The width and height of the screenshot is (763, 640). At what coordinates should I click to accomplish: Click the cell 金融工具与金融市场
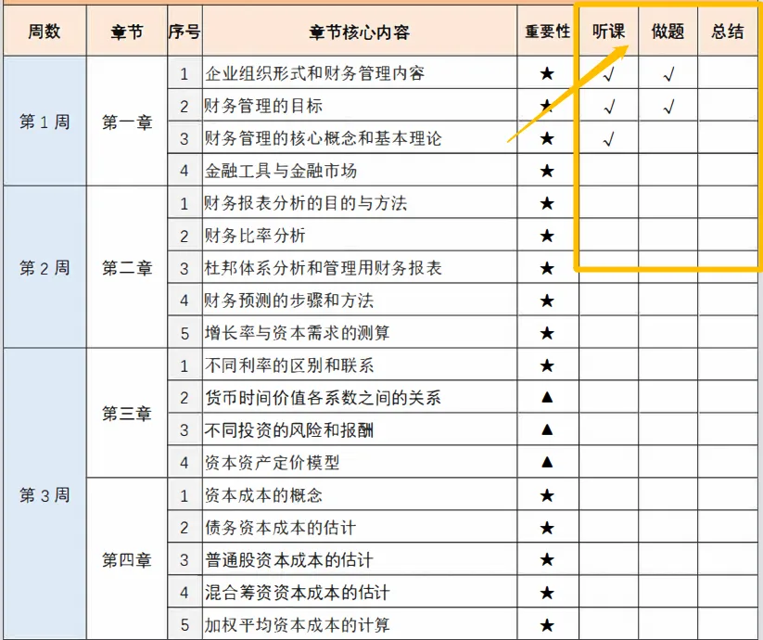pyautogui.click(x=360, y=171)
